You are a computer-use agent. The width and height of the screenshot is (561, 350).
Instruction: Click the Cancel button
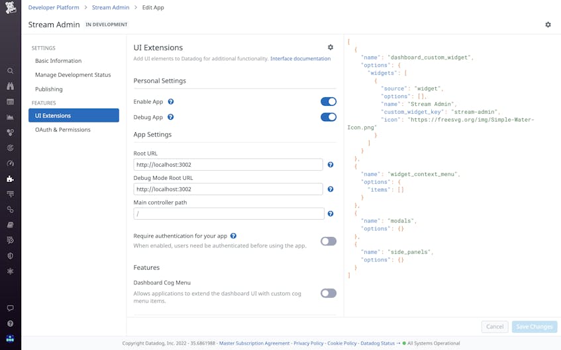click(495, 327)
